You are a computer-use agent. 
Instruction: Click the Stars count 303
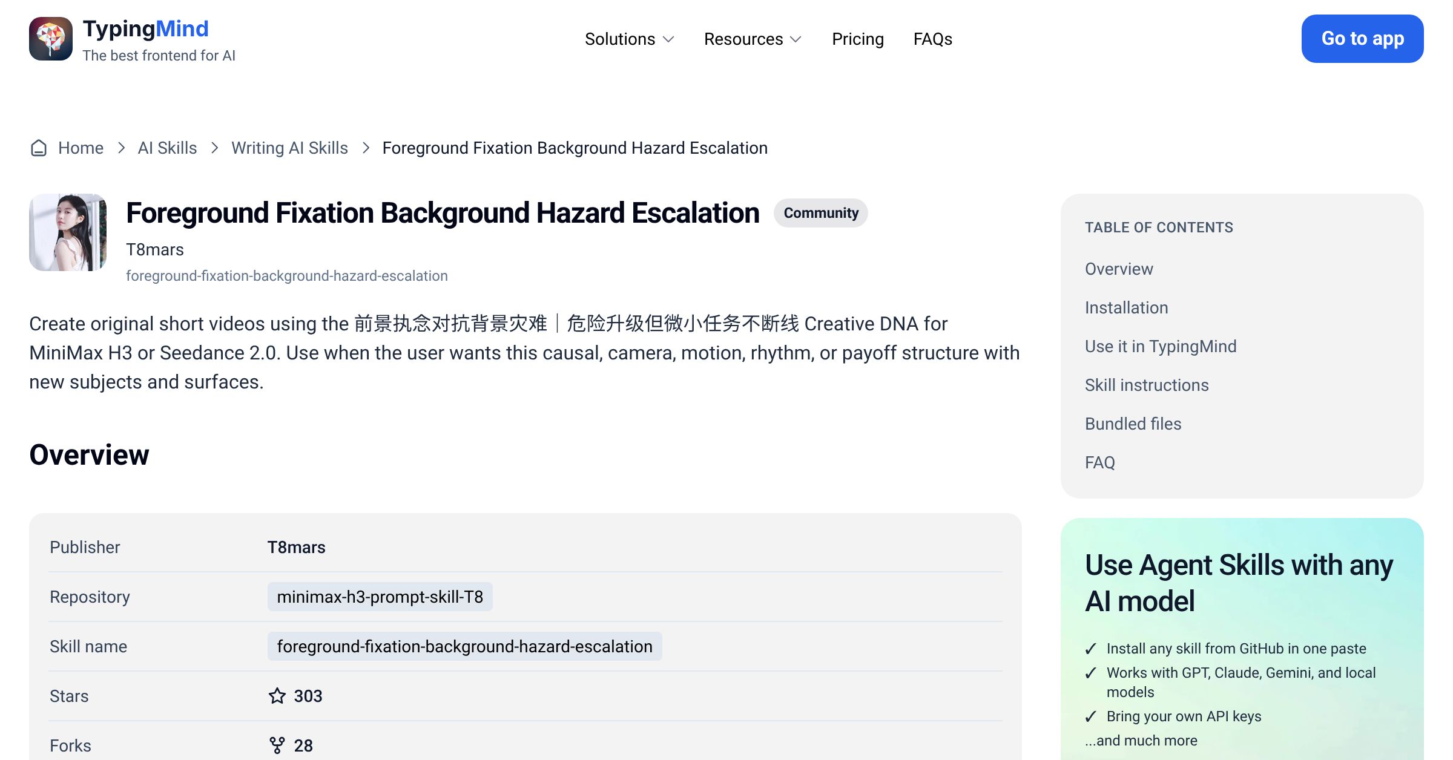click(308, 696)
